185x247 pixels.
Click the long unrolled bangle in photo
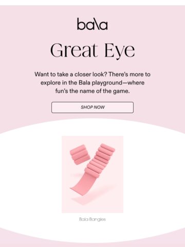point(100,161)
